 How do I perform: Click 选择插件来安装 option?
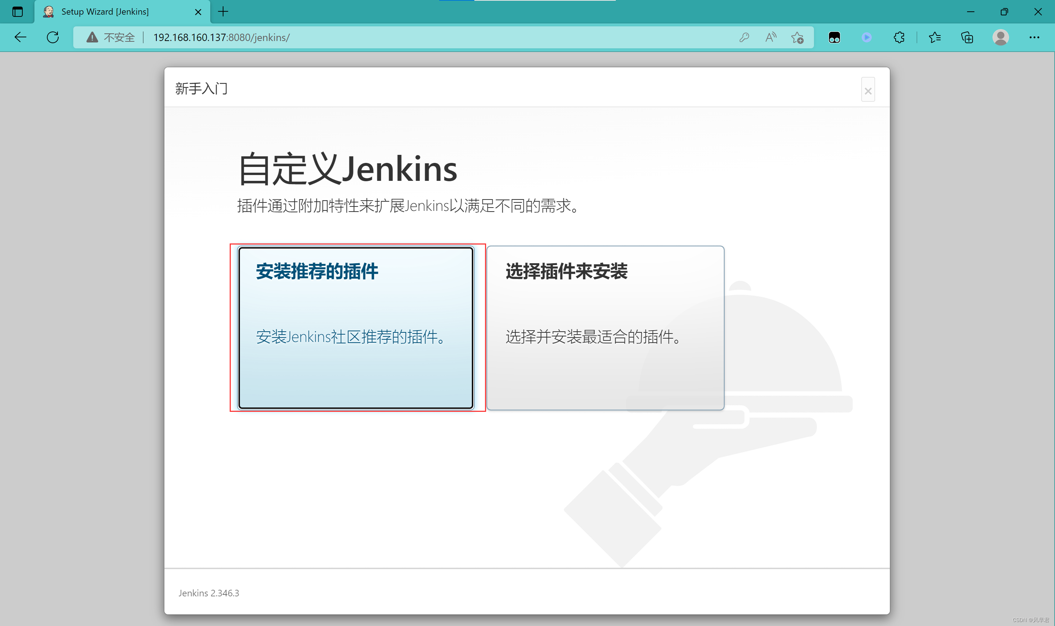click(x=605, y=328)
